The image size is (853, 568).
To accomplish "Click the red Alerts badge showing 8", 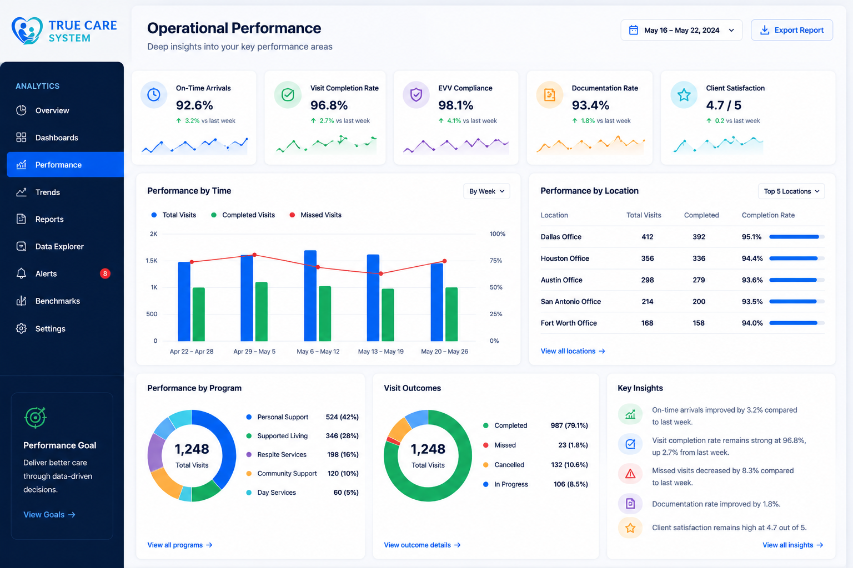I will point(105,273).
